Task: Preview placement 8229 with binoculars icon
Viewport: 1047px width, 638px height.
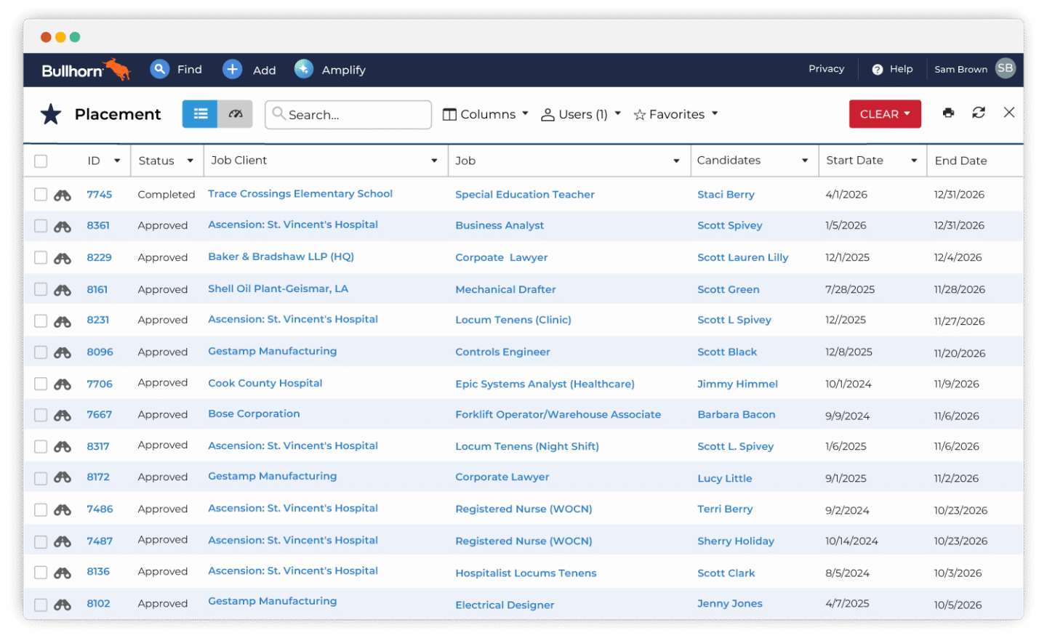Action: (63, 258)
